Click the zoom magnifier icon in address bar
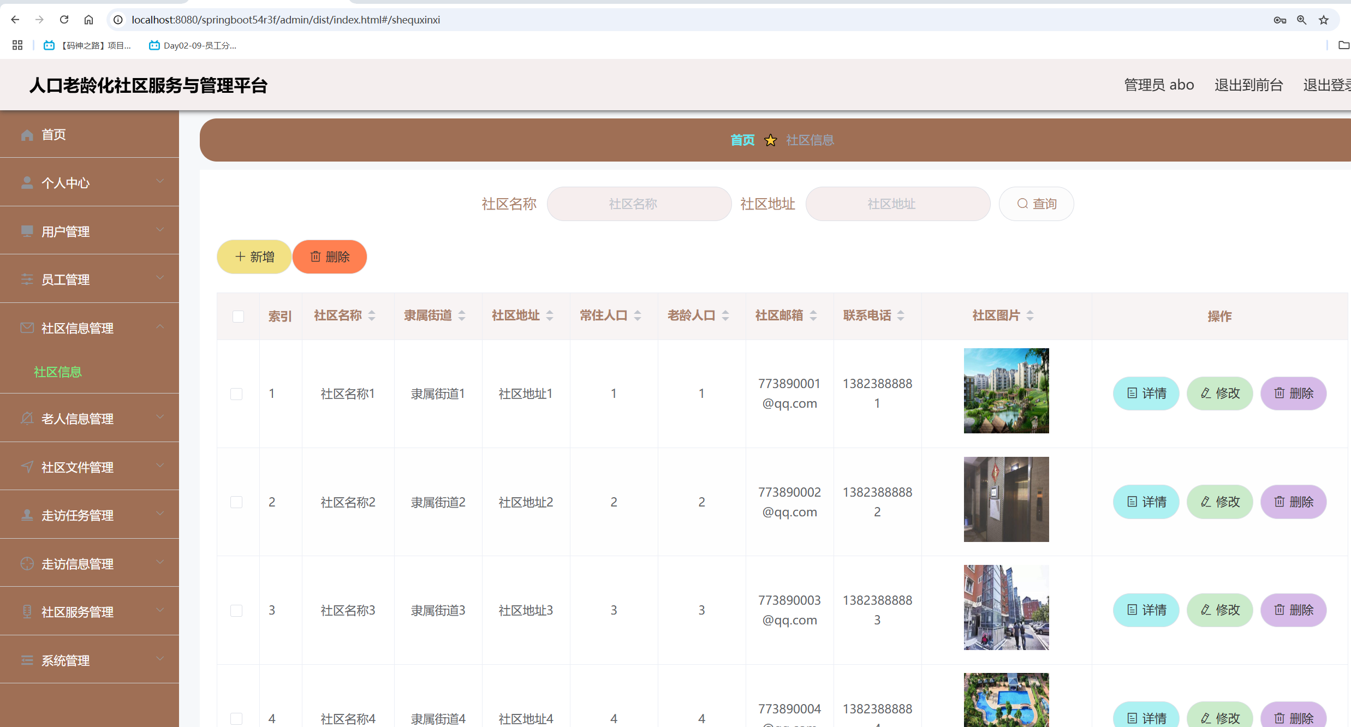Screen dimensions: 1351x727 (x=1302, y=20)
